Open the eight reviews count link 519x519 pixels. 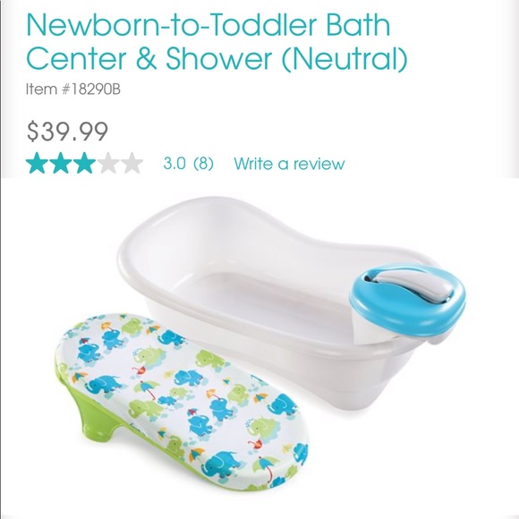[203, 164]
